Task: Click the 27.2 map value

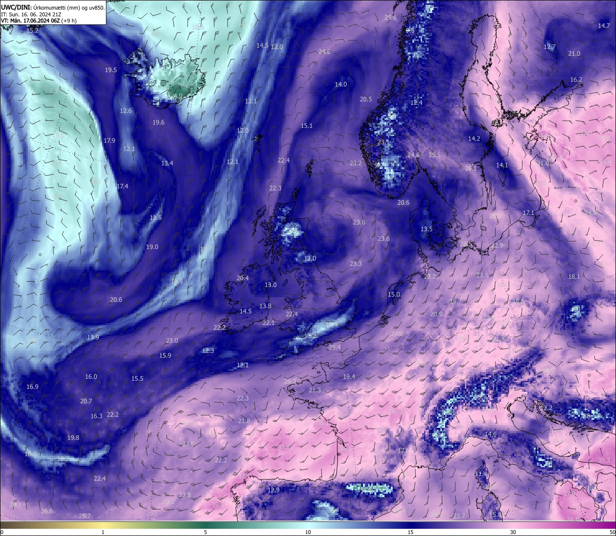Action: tap(430, 276)
